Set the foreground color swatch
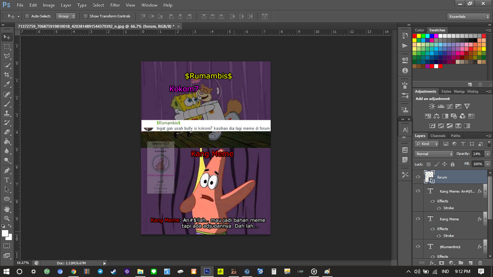The height and width of the screenshot is (277, 493). pos(5,234)
